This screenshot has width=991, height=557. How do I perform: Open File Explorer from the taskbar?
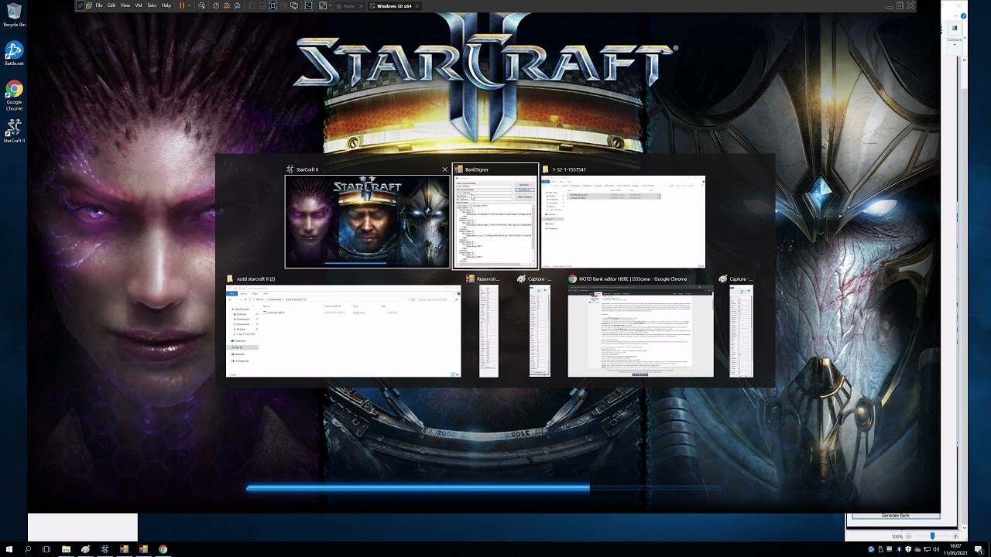[x=66, y=549]
